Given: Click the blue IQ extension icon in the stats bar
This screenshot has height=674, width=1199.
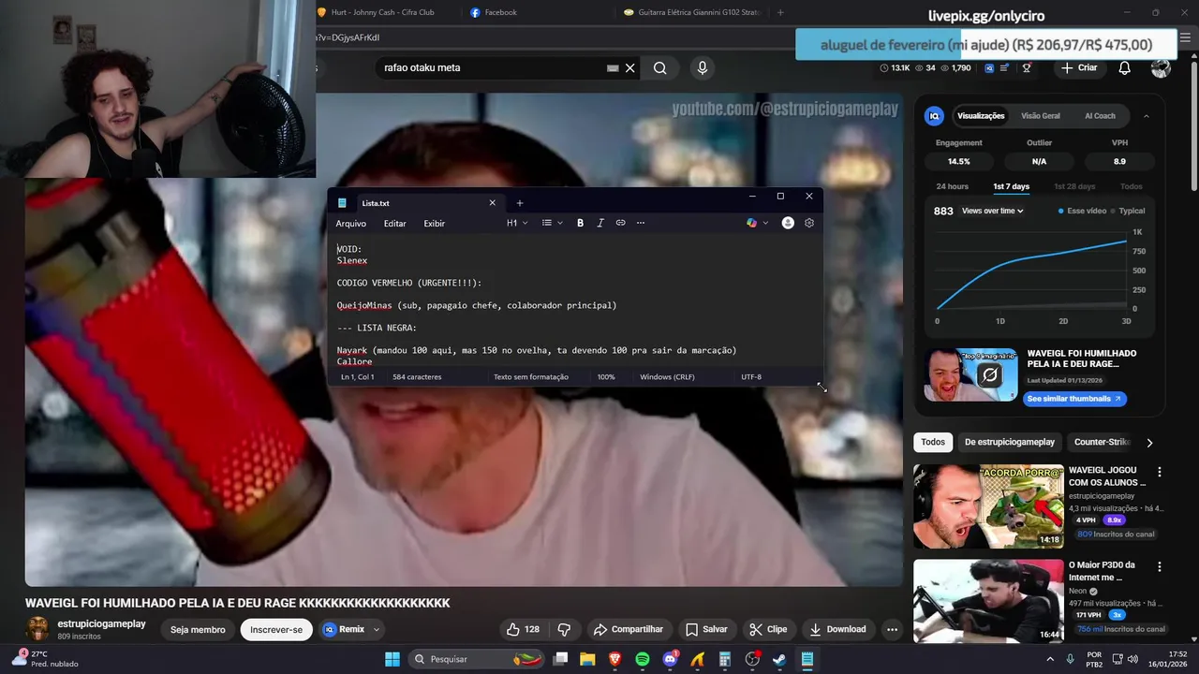Looking at the screenshot, I should [988, 67].
